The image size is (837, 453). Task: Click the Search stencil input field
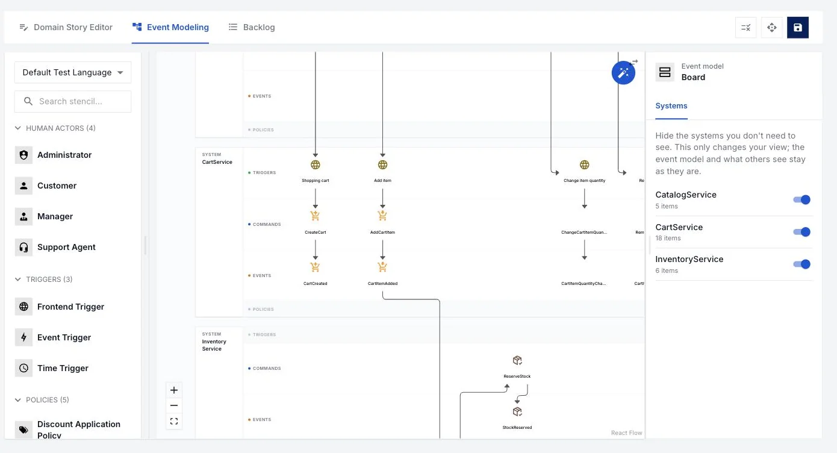[73, 101]
